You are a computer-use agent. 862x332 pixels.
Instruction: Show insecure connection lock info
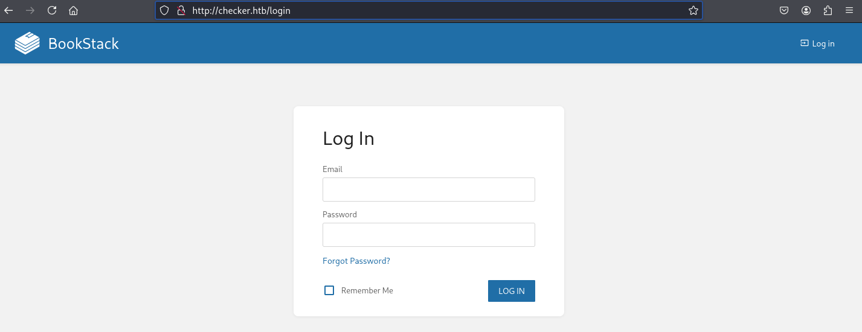(x=181, y=10)
